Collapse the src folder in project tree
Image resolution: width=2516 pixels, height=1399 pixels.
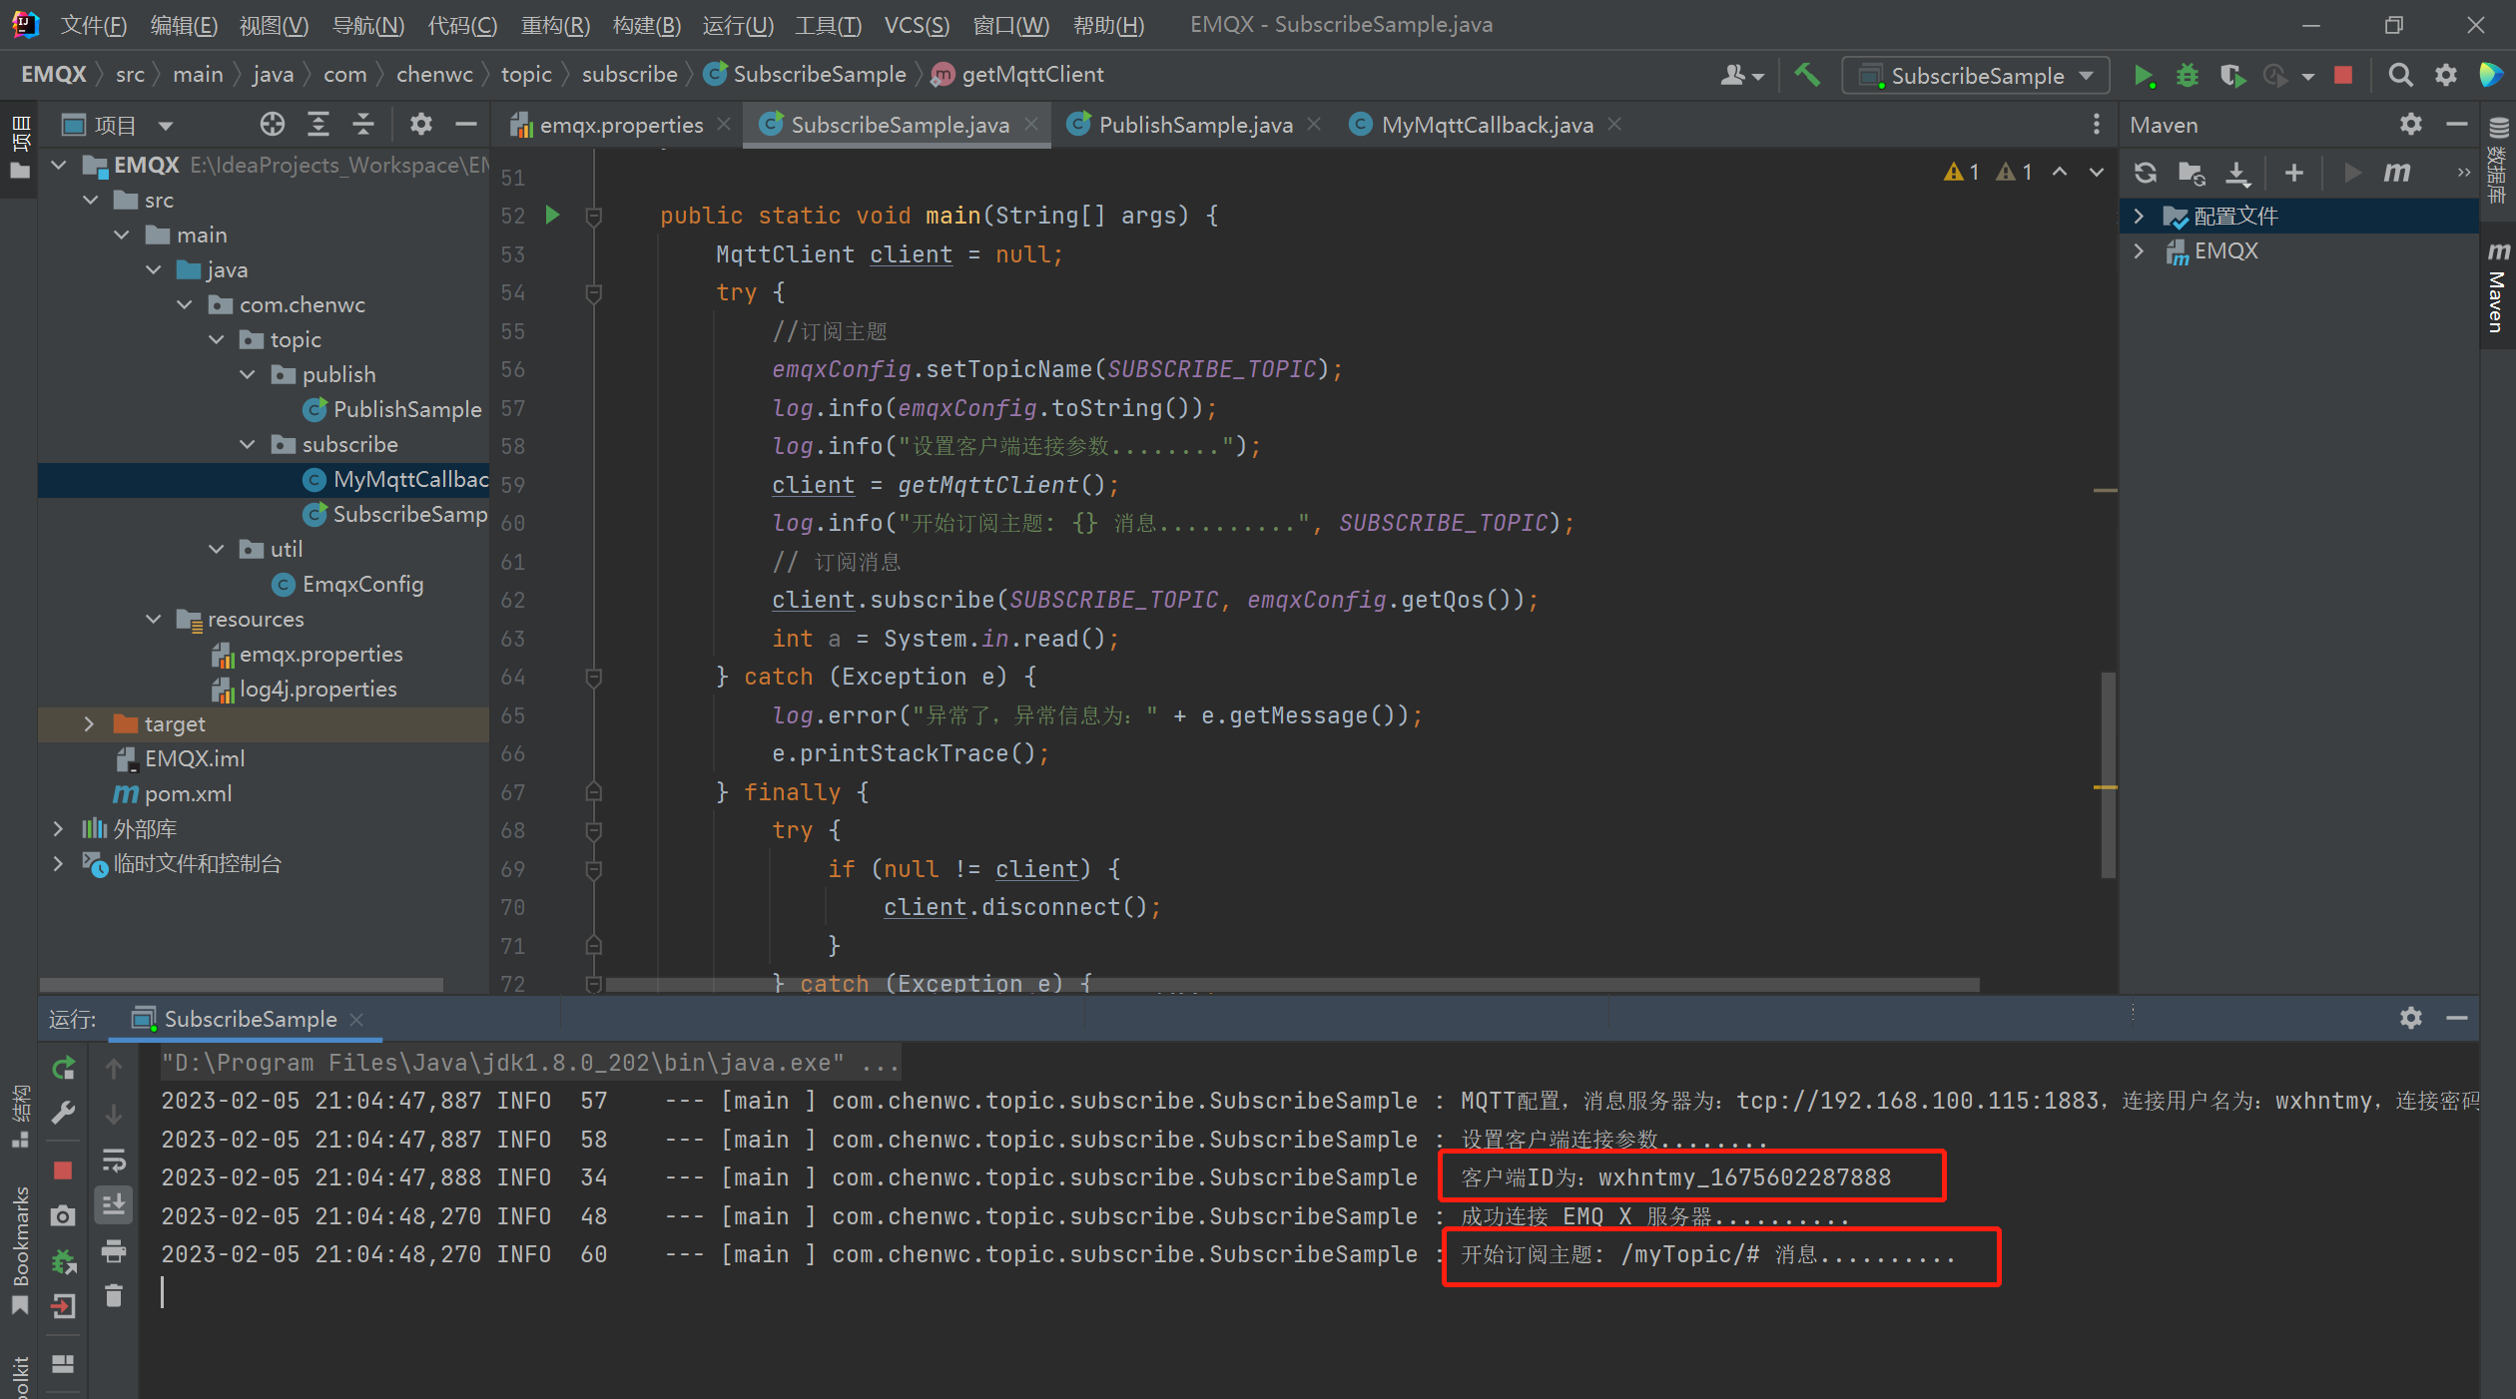pos(91,200)
